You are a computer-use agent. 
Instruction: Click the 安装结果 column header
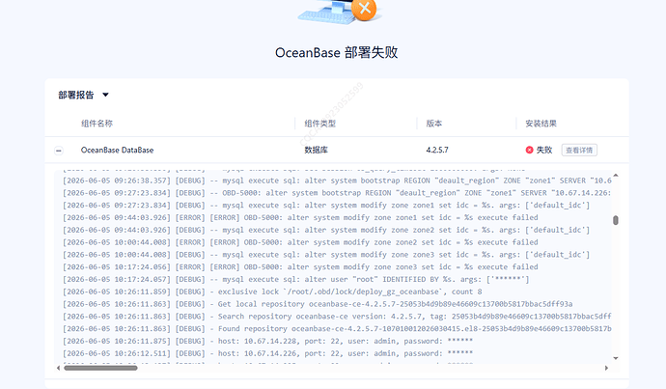[541, 124]
